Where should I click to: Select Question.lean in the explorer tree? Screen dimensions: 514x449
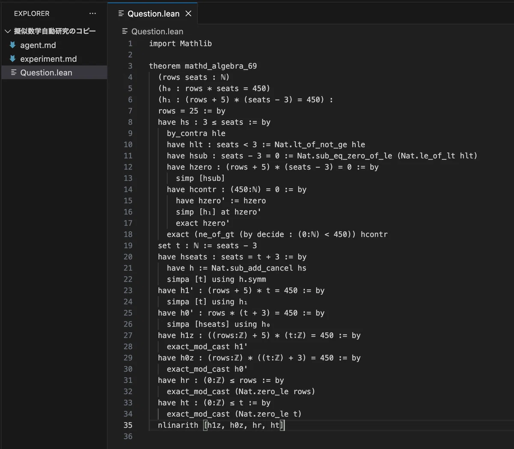(54, 72)
